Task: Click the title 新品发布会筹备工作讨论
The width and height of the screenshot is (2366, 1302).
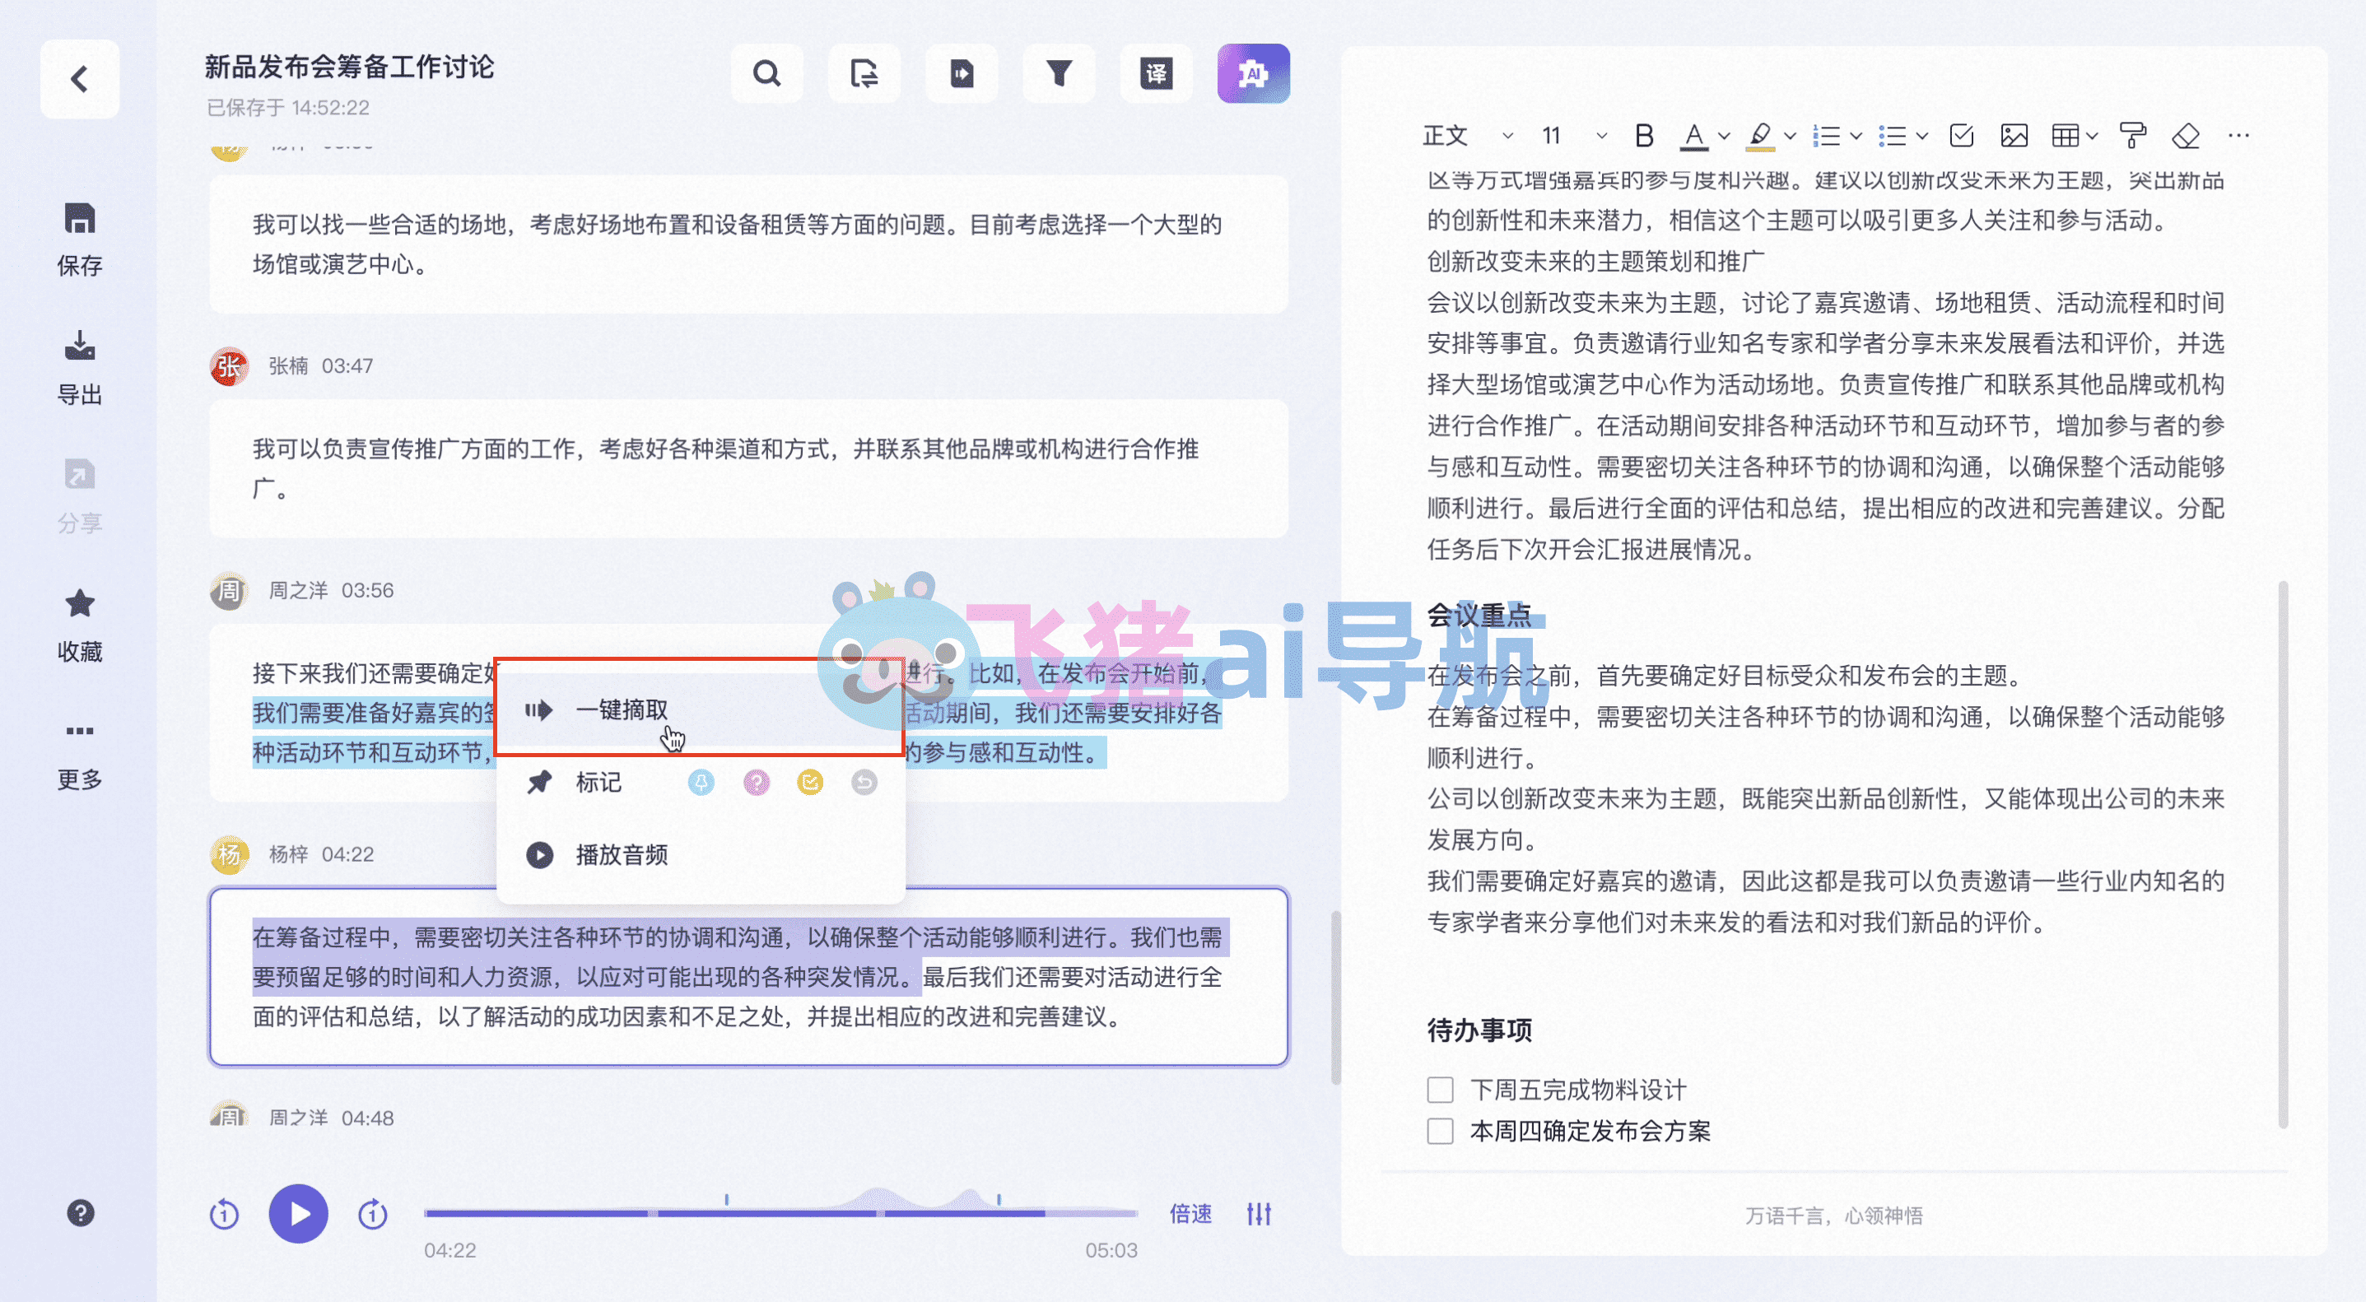Action: pos(349,66)
